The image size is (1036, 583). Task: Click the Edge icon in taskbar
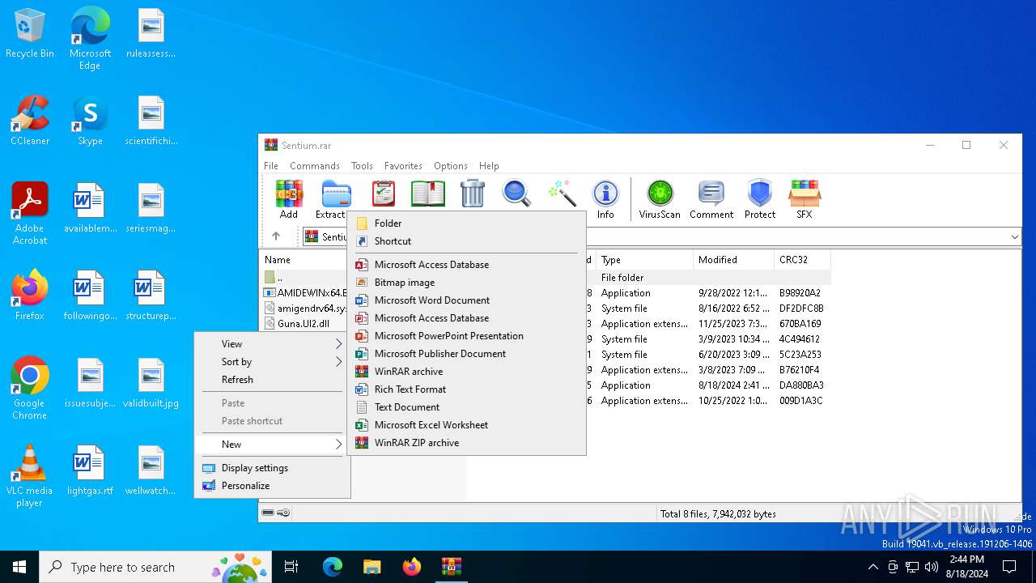[x=333, y=567]
